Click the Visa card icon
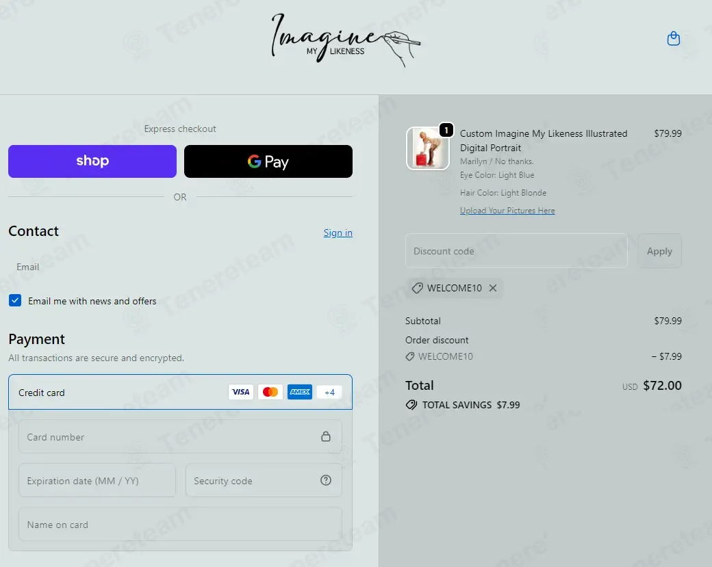 (241, 392)
